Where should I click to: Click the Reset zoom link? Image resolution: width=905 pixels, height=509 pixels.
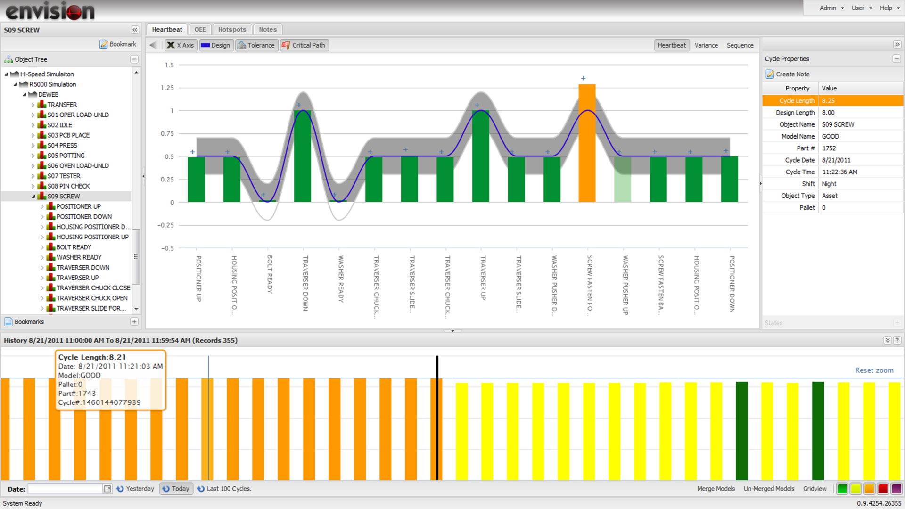coord(874,370)
